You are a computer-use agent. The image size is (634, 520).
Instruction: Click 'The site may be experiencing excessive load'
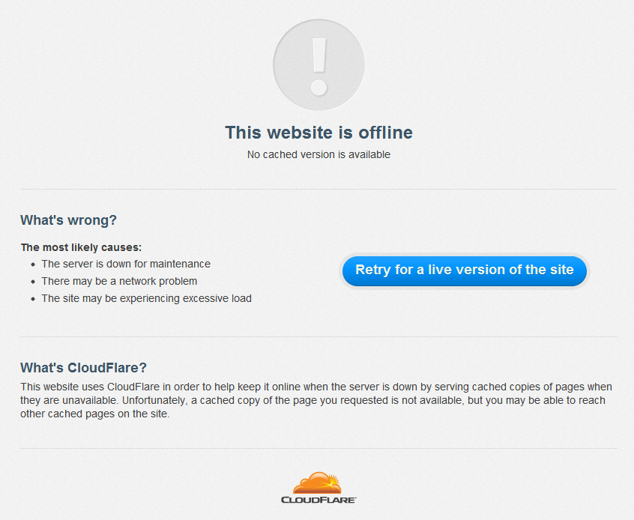click(146, 298)
